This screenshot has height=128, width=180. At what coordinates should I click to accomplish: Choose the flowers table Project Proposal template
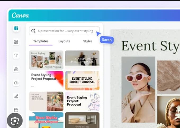point(46,101)
